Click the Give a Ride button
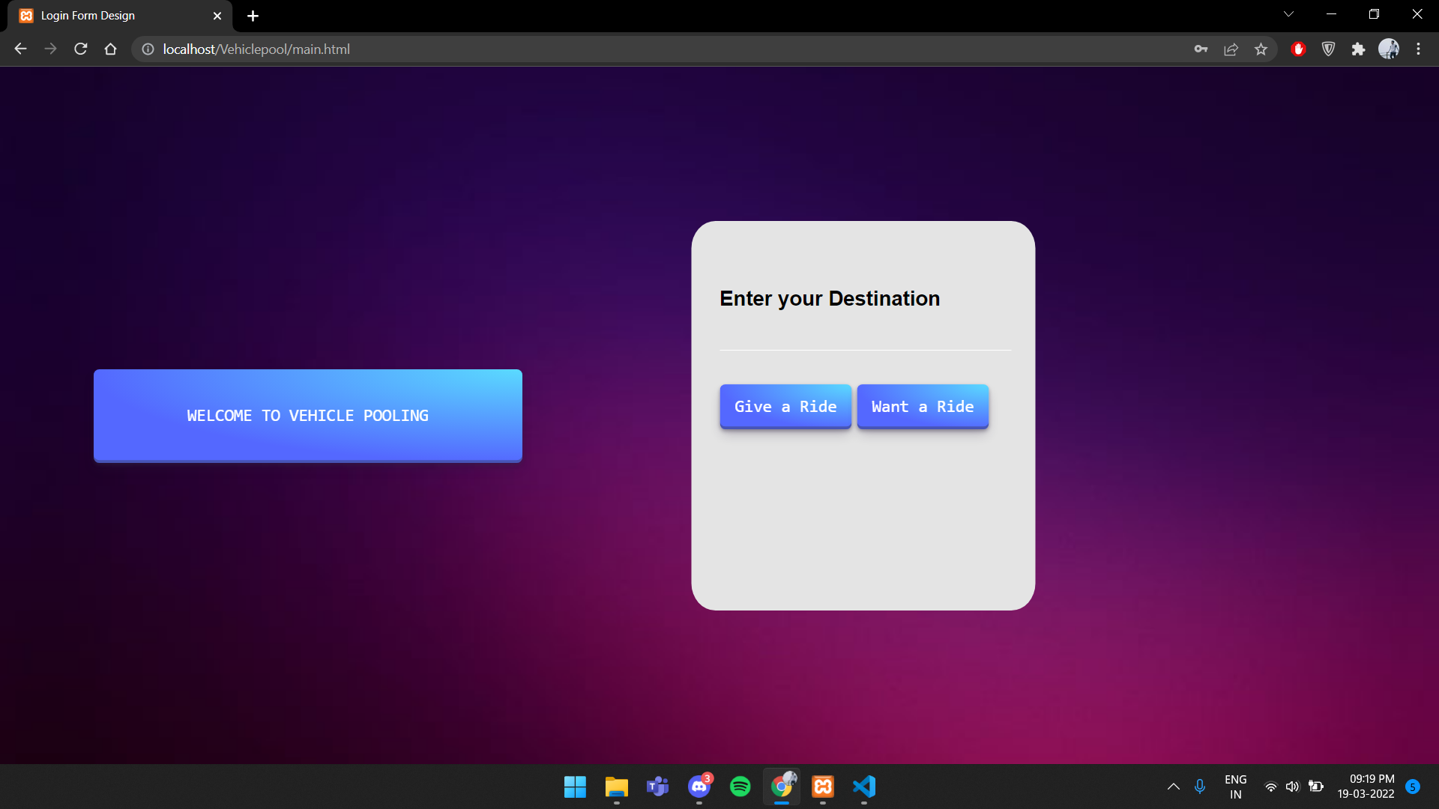Viewport: 1439px width, 809px height. 785,407
